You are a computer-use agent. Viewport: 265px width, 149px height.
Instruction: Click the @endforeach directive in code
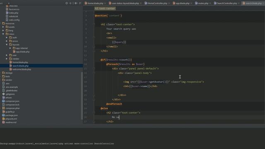114,104
